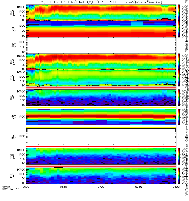Click the plot title starting "P5, P1, P2"
Screen dimensions: 189x201
pyautogui.click(x=101, y=2)
